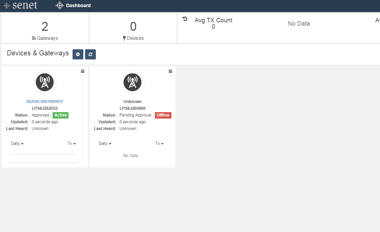Expand the Daily dropdown on the Offline gateway
380x232 pixels.
pyautogui.click(x=105, y=144)
